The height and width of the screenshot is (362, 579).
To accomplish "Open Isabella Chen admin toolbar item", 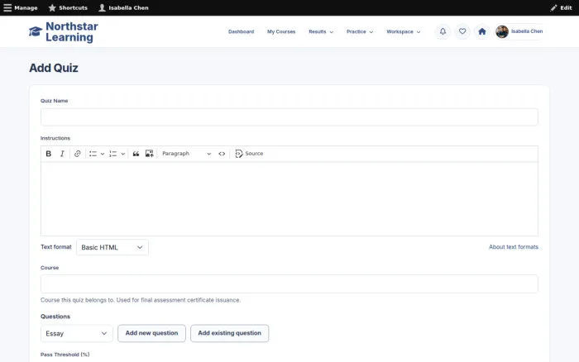I will tap(123, 7).
